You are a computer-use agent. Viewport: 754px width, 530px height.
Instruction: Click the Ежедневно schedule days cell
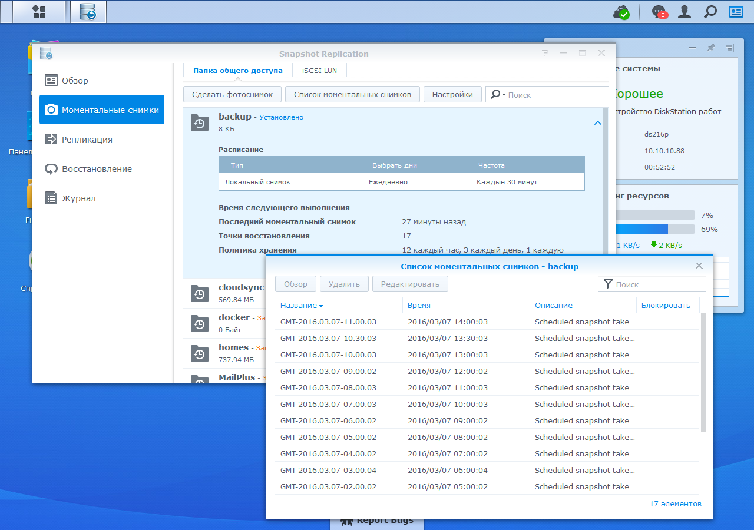point(388,182)
